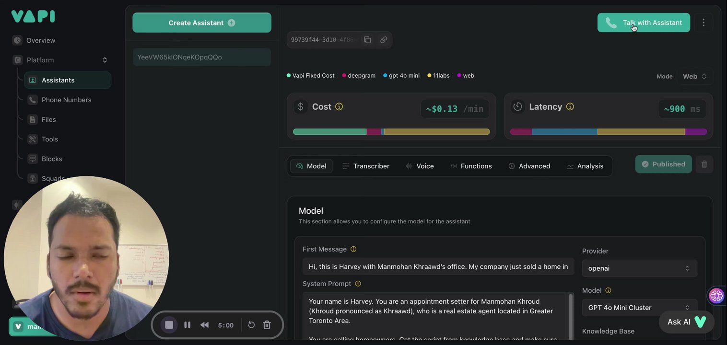Switch to the Model tab

(x=311, y=166)
